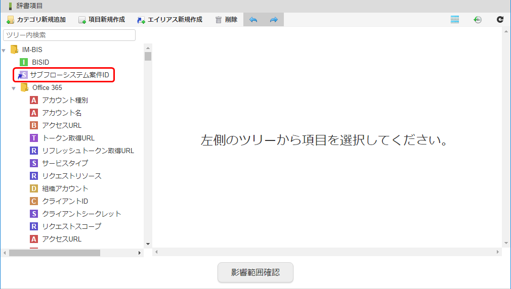Select サブフローシステム案件ID alias item
The width and height of the screenshot is (511, 289).
tap(69, 75)
